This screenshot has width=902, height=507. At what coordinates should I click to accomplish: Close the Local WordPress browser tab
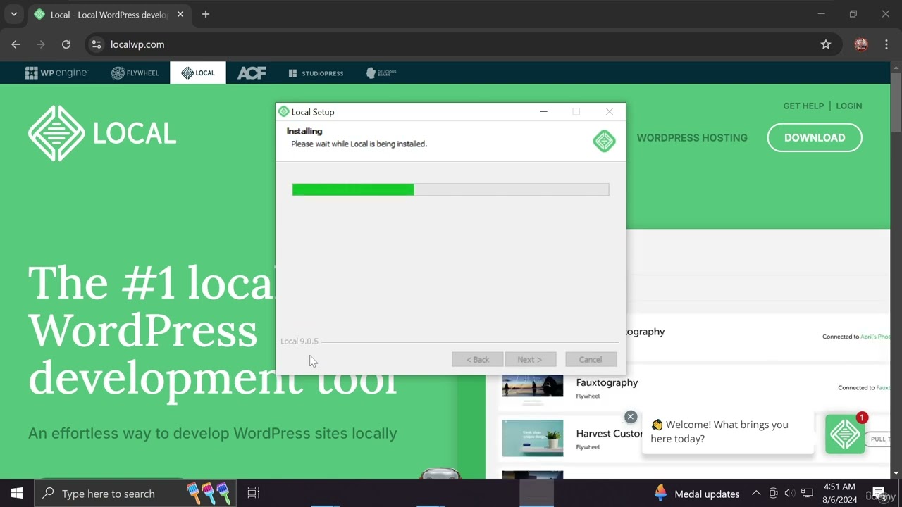181,14
